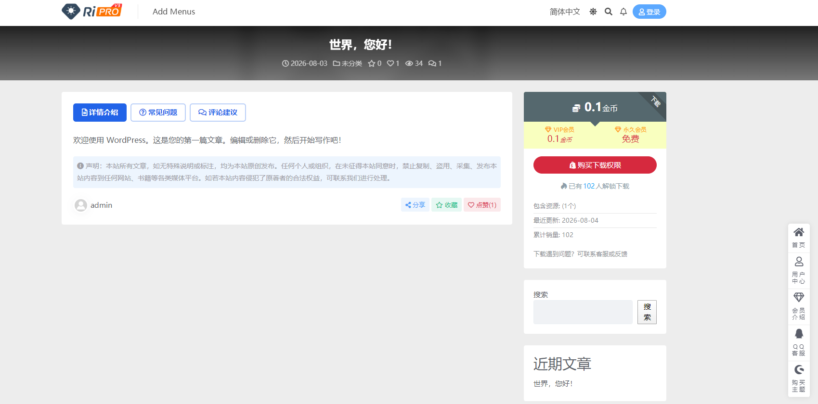Click 最近更新: 2026-08-04 row

pos(595,220)
